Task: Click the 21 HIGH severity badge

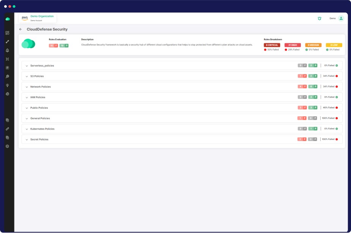Action: pos(293,45)
